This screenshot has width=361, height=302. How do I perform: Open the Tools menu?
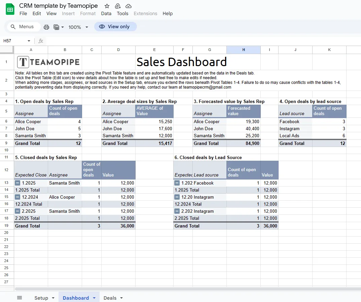pos(122,13)
